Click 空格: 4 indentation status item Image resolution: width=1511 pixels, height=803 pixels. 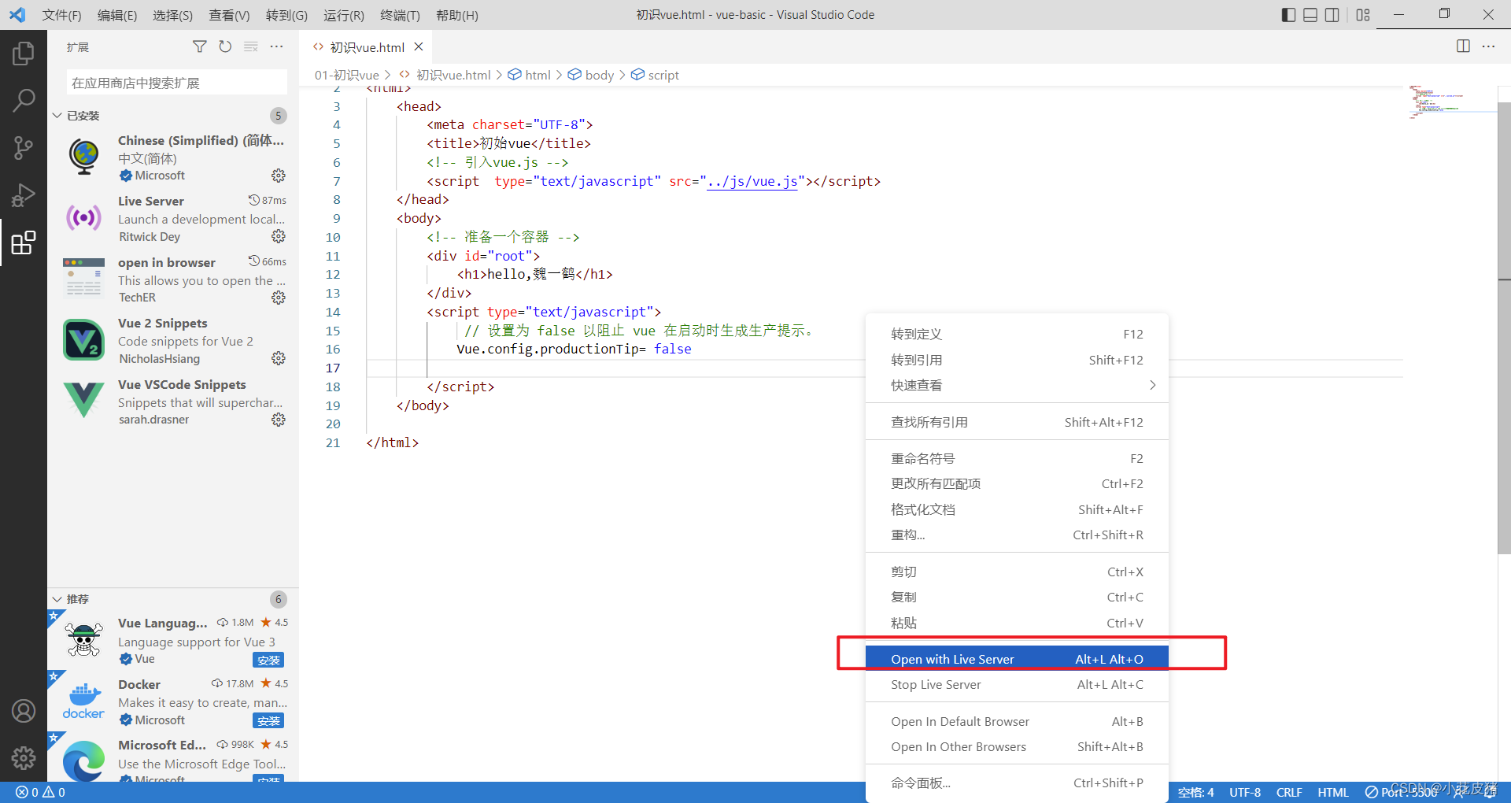[x=1195, y=793]
